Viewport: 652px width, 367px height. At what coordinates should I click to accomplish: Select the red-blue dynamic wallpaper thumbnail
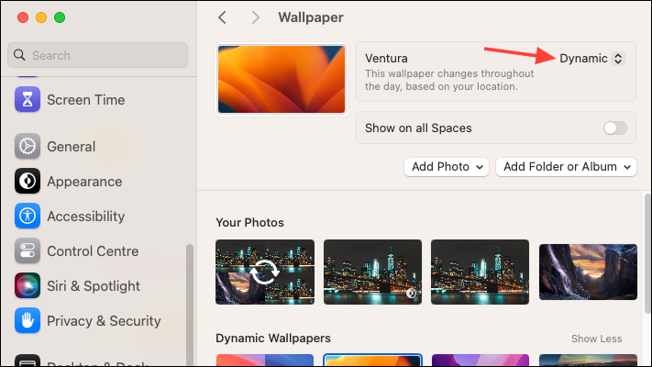tap(265, 361)
